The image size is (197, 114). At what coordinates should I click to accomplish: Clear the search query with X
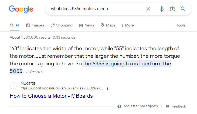(x=148, y=9)
